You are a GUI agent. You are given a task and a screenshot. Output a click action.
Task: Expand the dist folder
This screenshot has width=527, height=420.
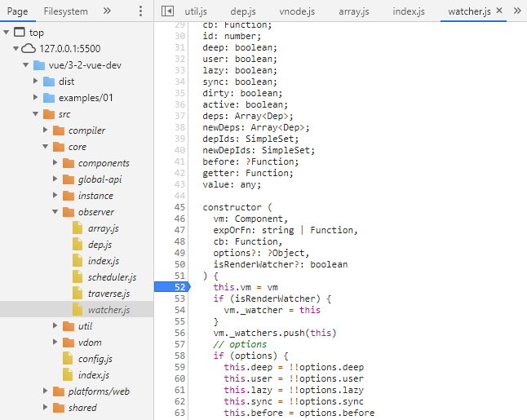(x=35, y=81)
